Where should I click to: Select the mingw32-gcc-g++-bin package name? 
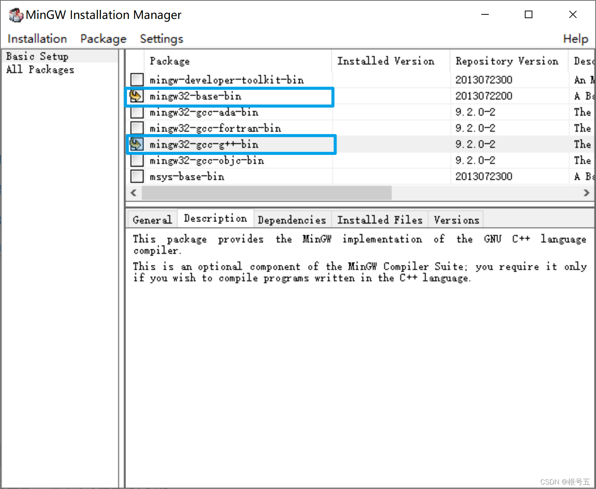204,144
